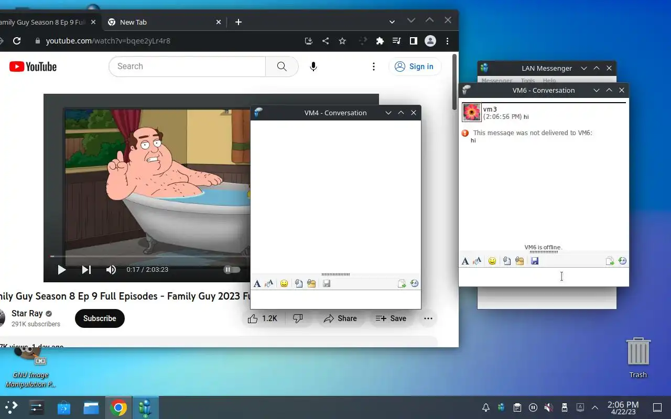Image resolution: width=671 pixels, height=419 pixels.
Task: Click send file icon in VM6 Conversation
Action: pos(506,261)
